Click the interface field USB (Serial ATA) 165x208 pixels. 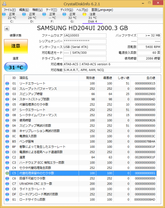pos(85,47)
